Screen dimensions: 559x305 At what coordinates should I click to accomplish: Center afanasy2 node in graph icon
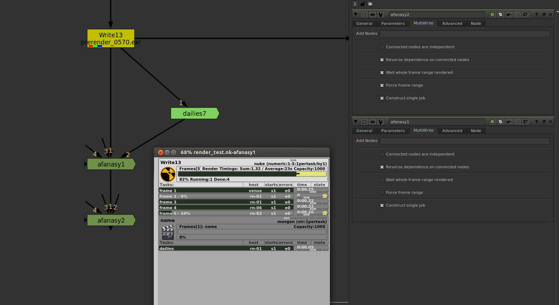click(x=364, y=15)
